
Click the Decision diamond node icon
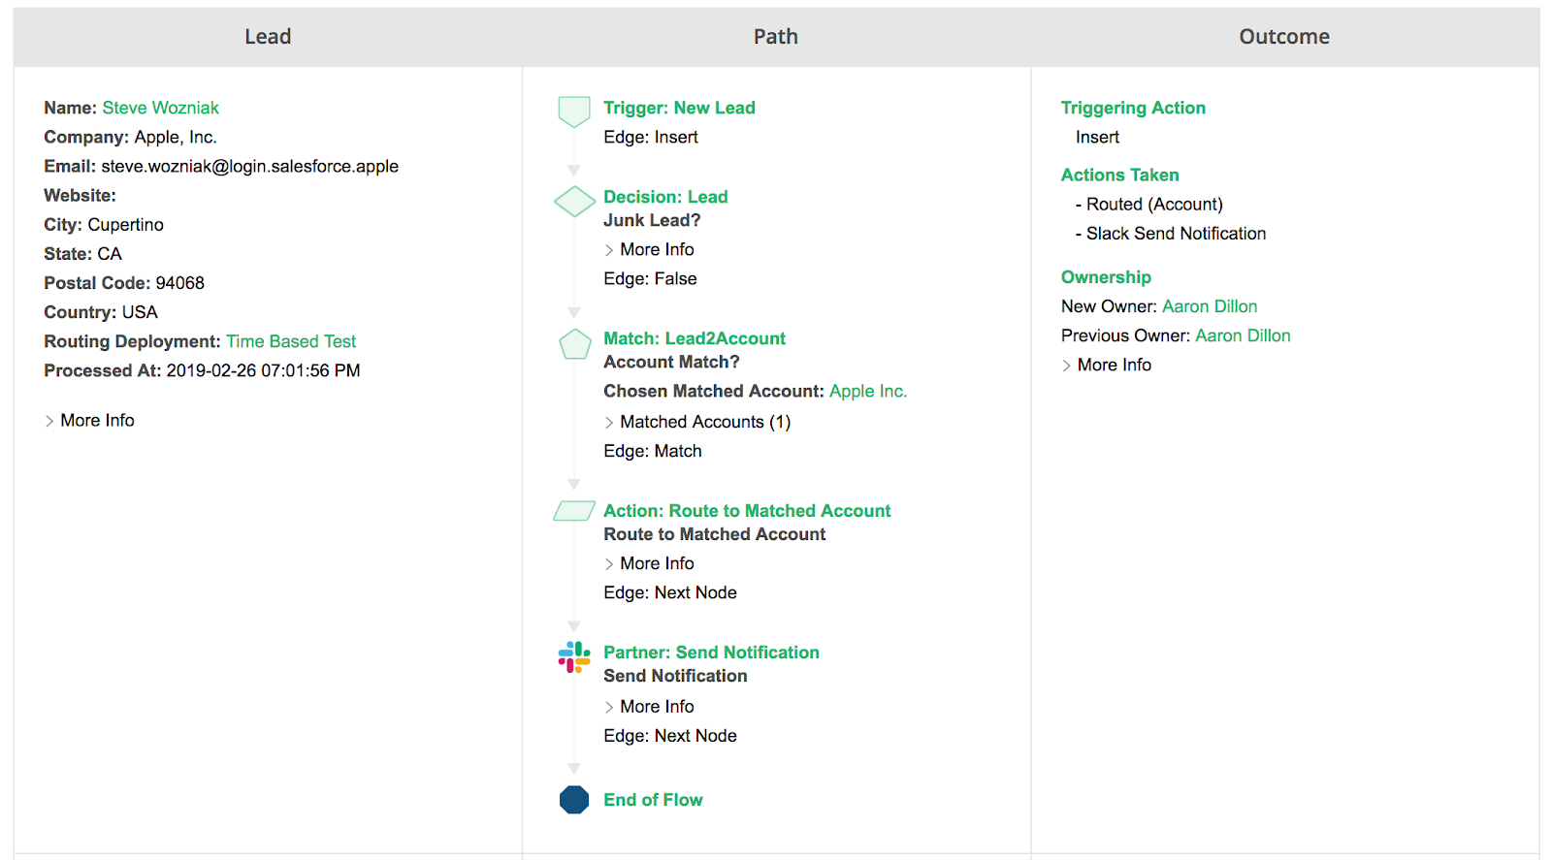pos(574,202)
